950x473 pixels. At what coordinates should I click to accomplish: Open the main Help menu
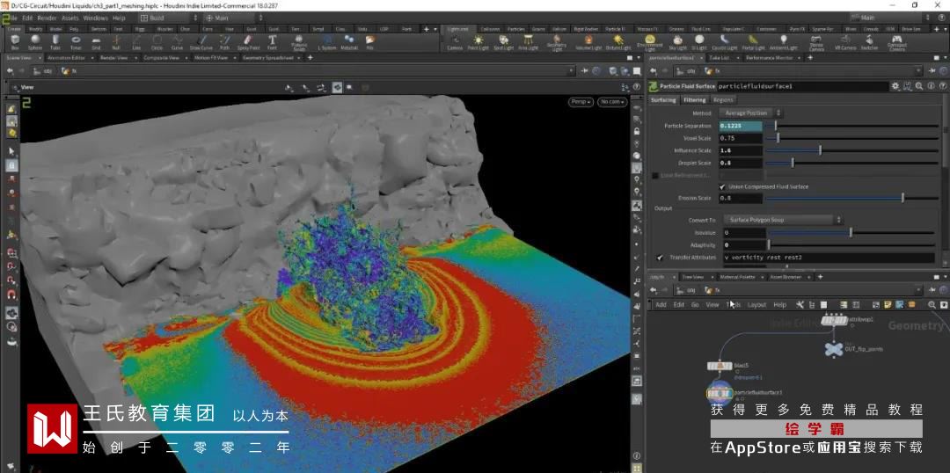point(120,18)
